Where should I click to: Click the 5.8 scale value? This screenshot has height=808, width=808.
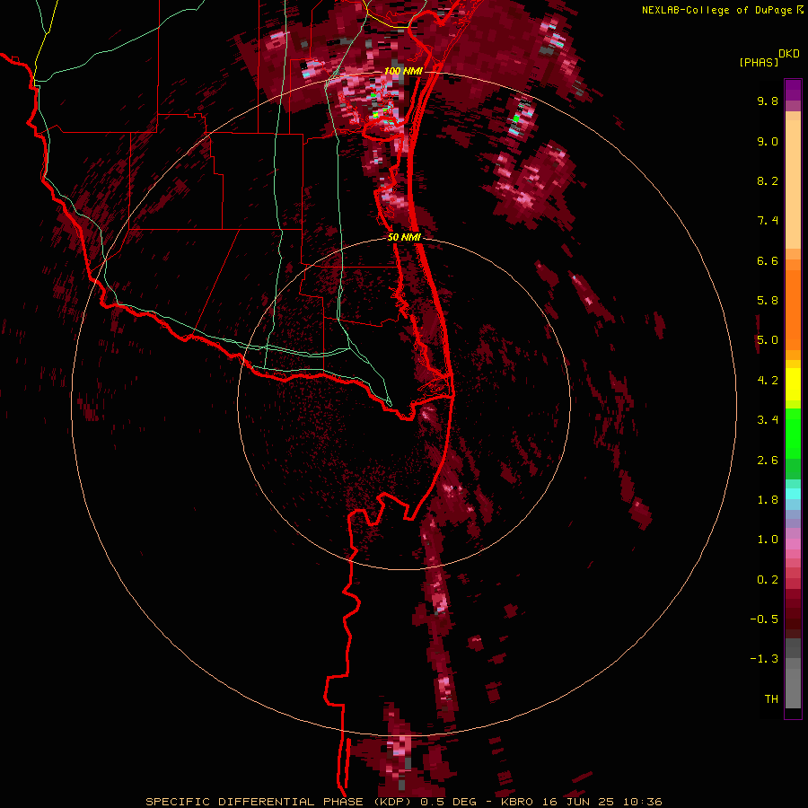pos(768,301)
